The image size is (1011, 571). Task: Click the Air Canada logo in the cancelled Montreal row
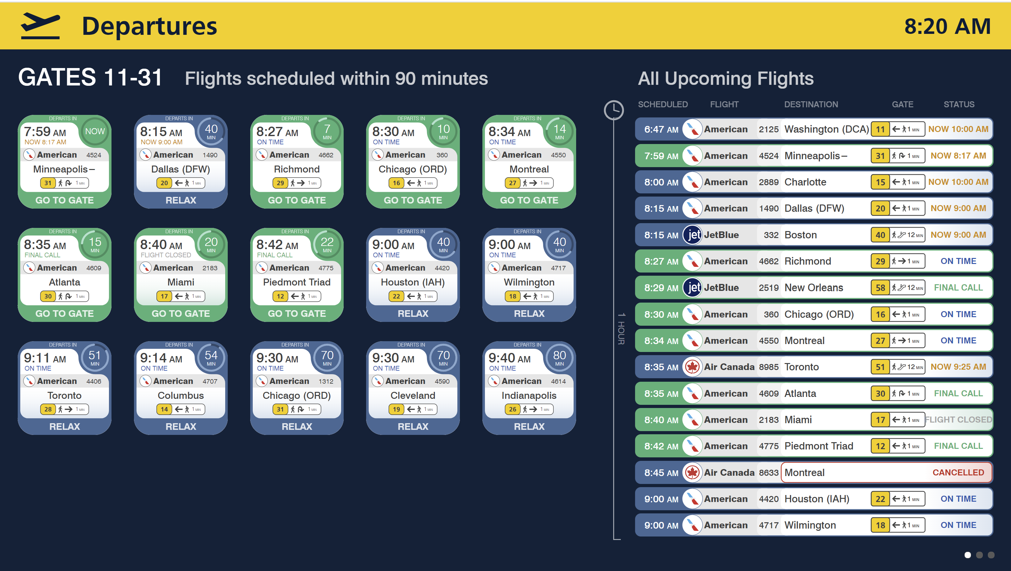point(692,473)
